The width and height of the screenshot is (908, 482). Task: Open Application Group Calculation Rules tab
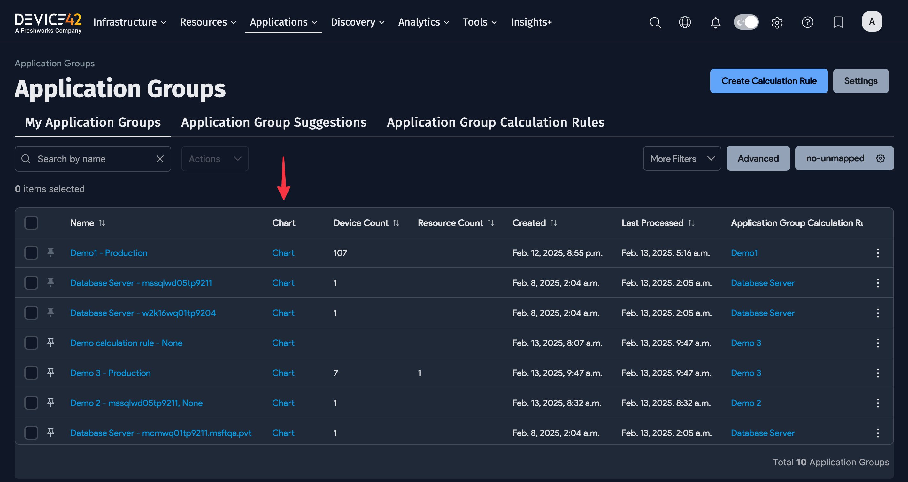(495, 122)
